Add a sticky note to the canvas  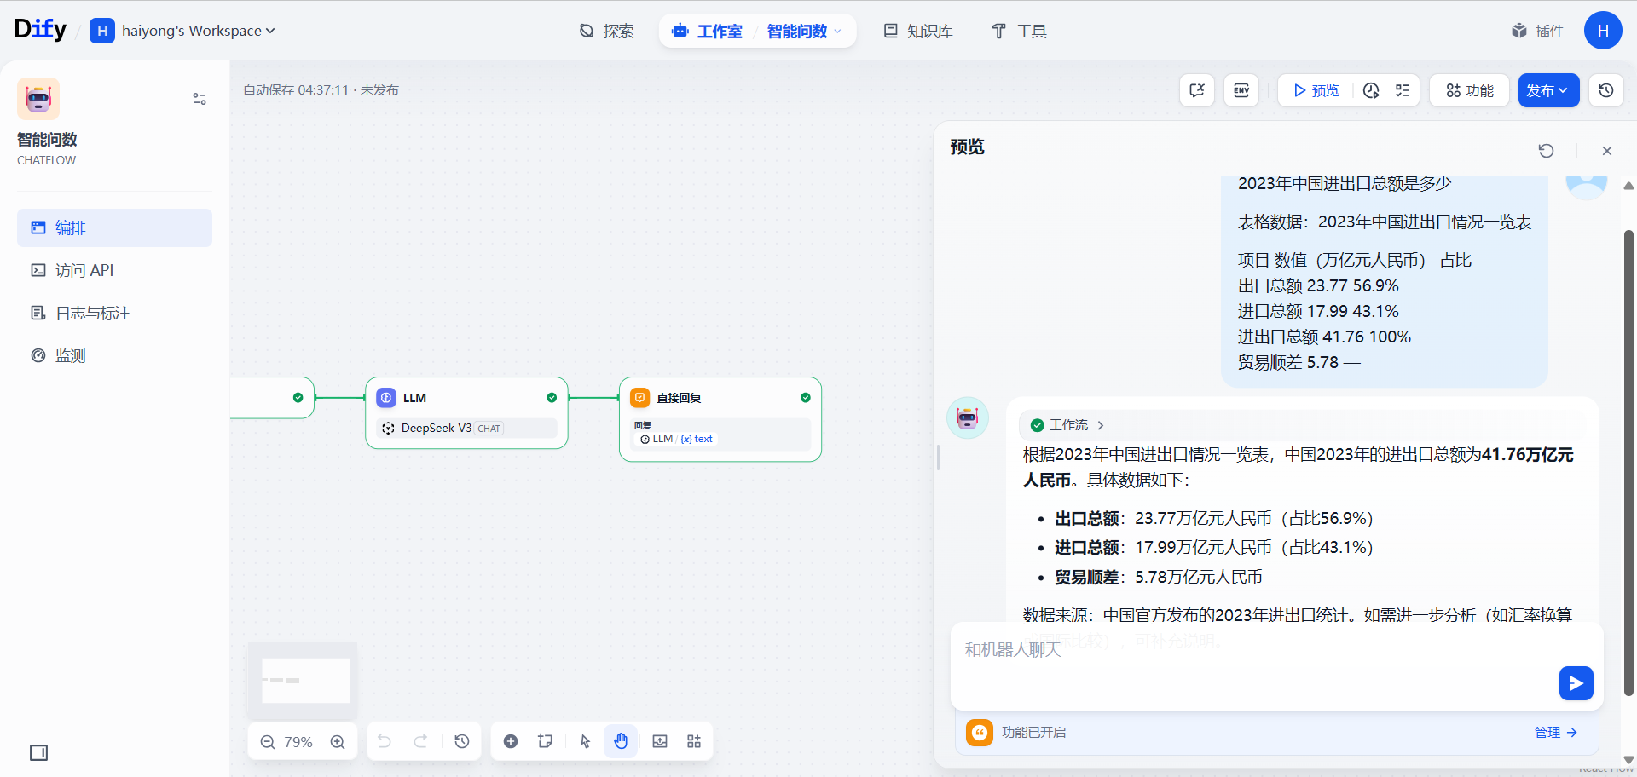(x=546, y=741)
